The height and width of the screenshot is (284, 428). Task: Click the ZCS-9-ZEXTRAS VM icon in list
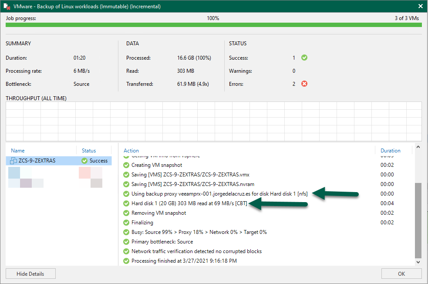13,161
